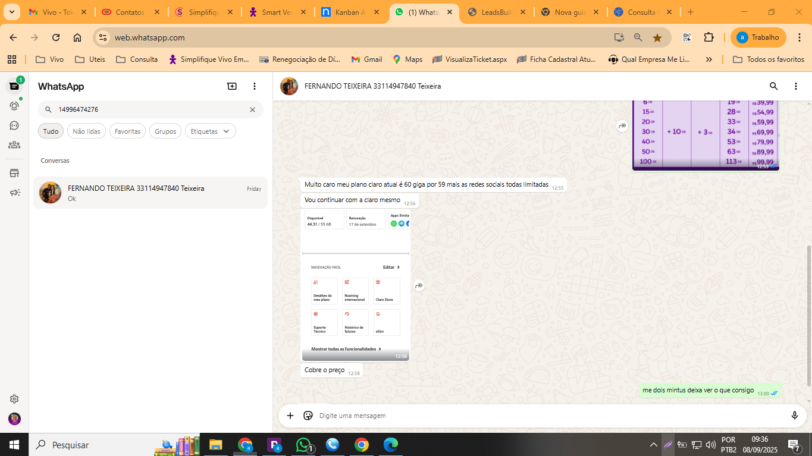Open the Uteis bookmarks folder
This screenshot has height=456, width=812.
tap(90, 59)
